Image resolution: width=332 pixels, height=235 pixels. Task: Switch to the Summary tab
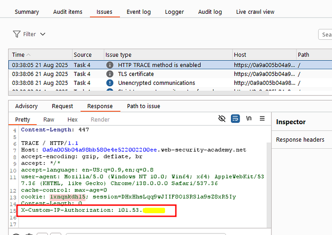tap(27, 12)
